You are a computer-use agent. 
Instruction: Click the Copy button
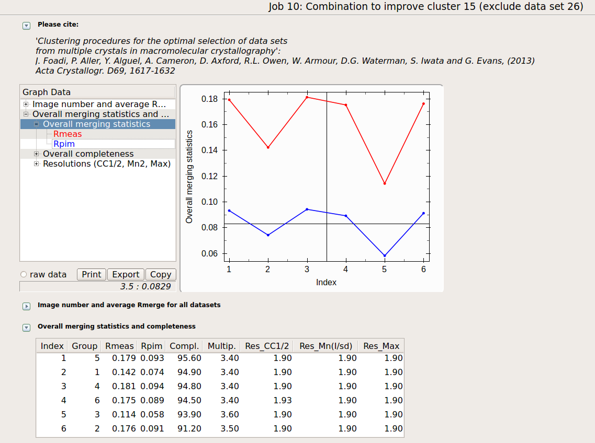[161, 275]
